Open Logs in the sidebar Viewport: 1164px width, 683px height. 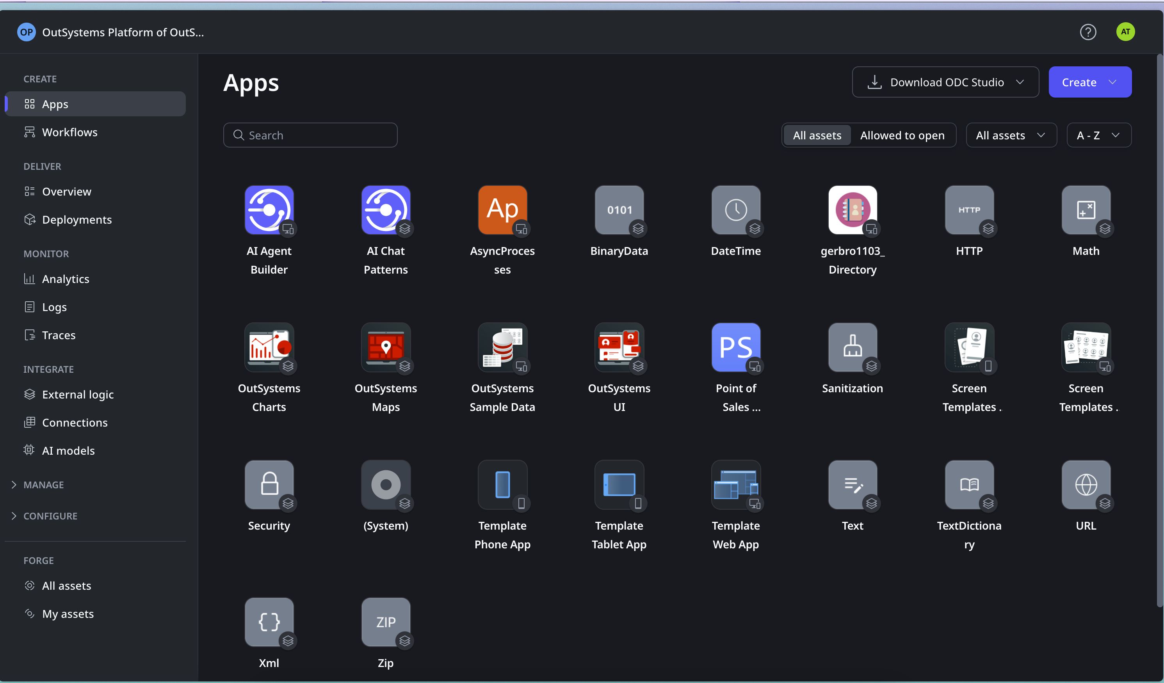(95, 307)
